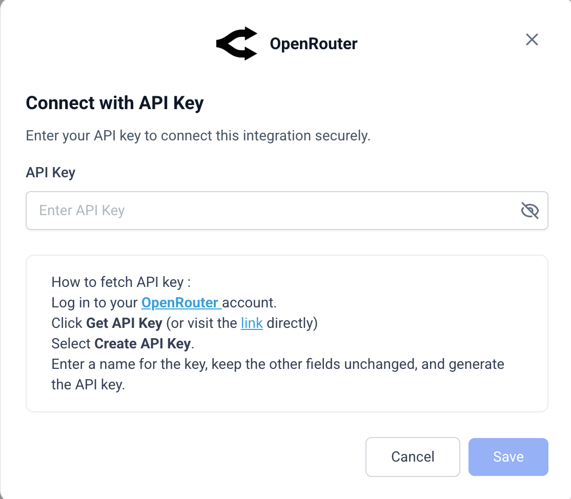This screenshot has width=571, height=499.
Task: Click the 'Log in to your' text
Action: coord(95,303)
